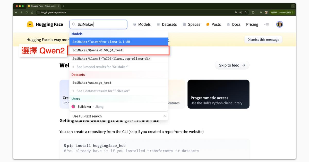Open the browser extensions puzzle icon
The image size is (309, 162).
pos(253,12)
